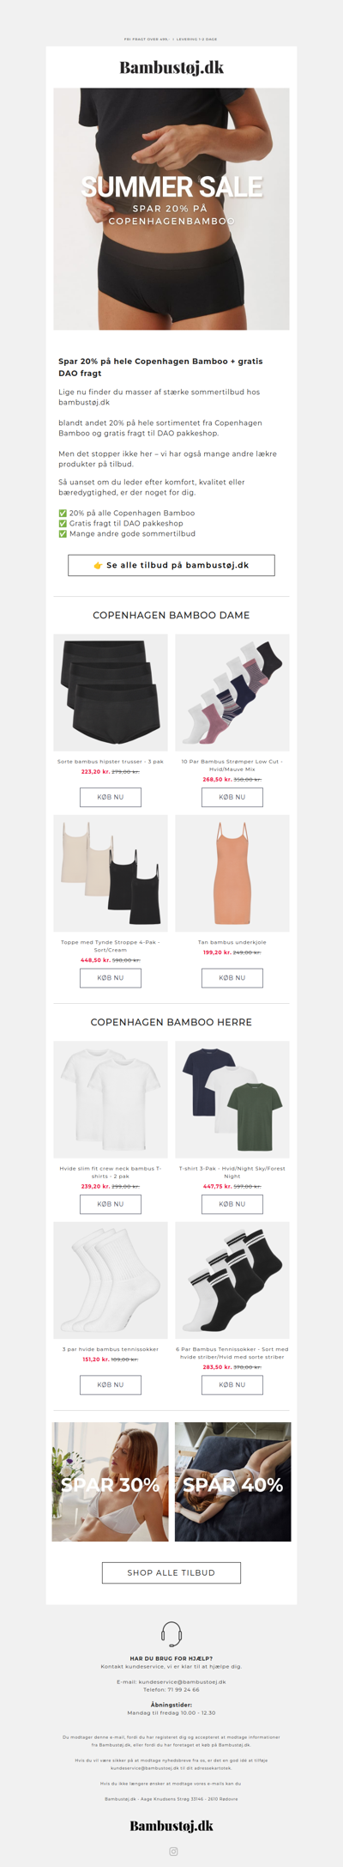The image size is (343, 1867).
Task: Click KØB NU under 10 Par Bambus Strømper
Action: (x=232, y=797)
